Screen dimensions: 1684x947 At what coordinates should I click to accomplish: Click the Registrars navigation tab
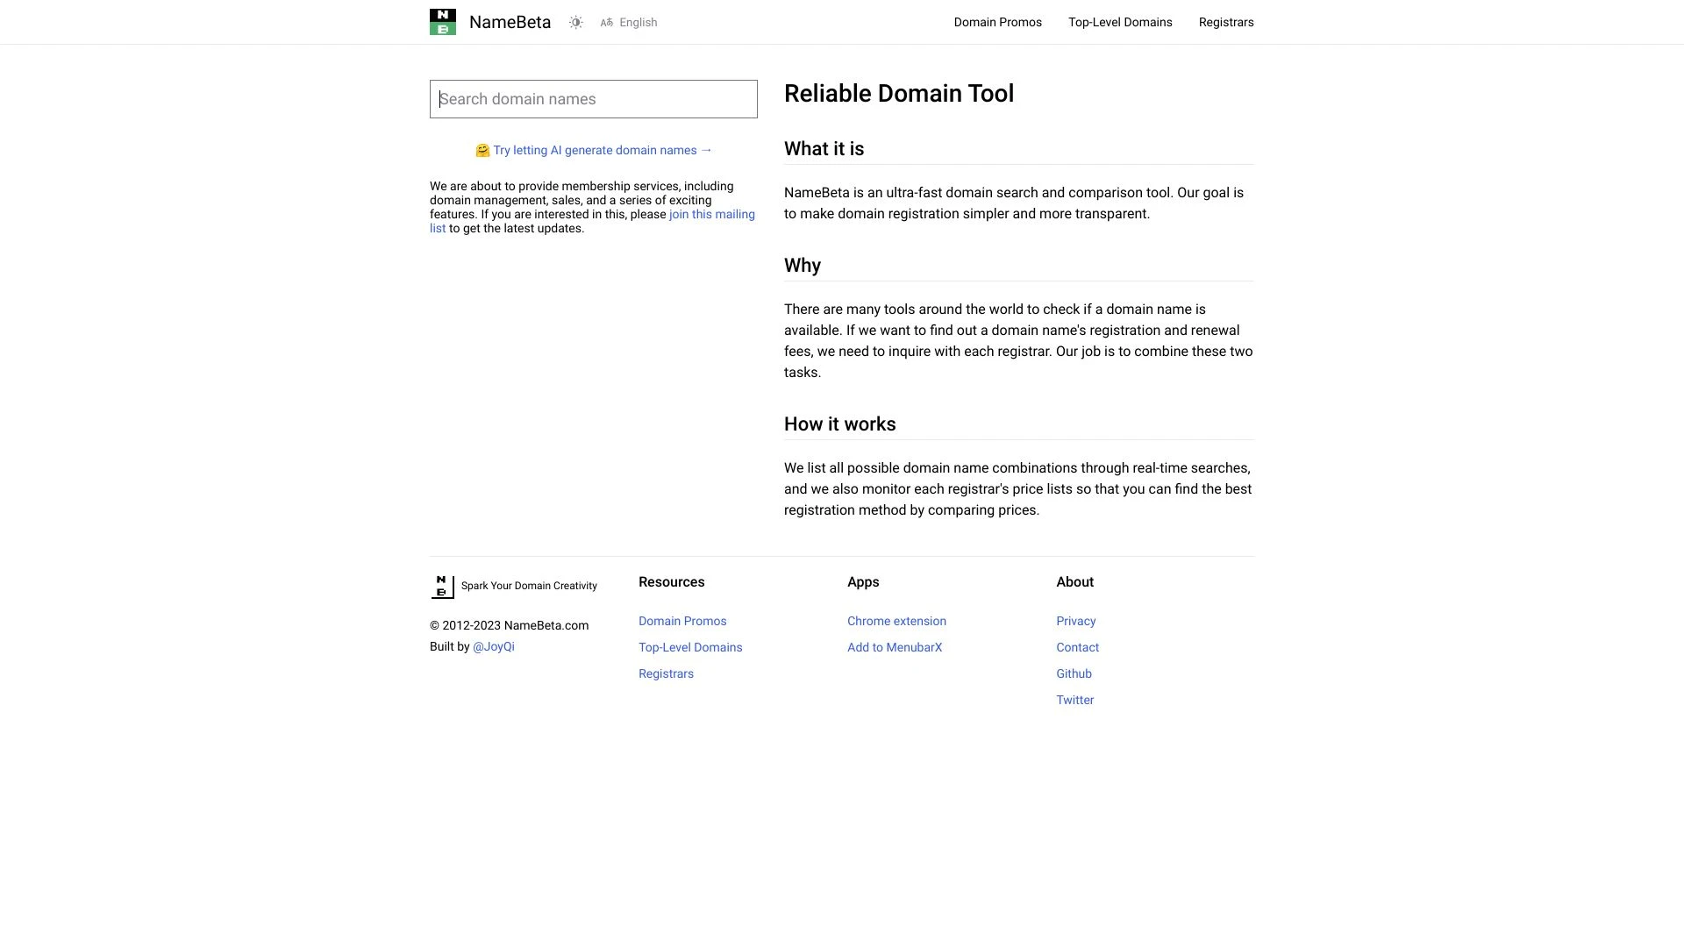point(1226,22)
